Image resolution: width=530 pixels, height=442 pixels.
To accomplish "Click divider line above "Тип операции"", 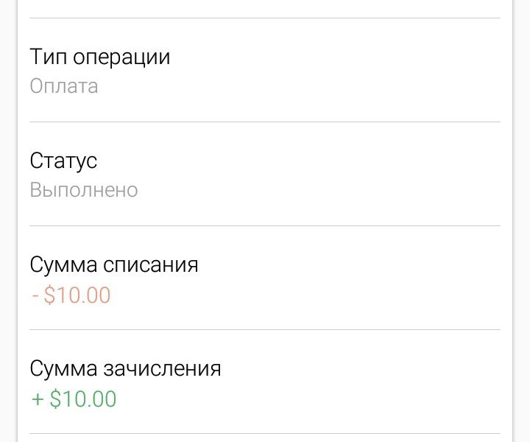I will click(265, 18).
